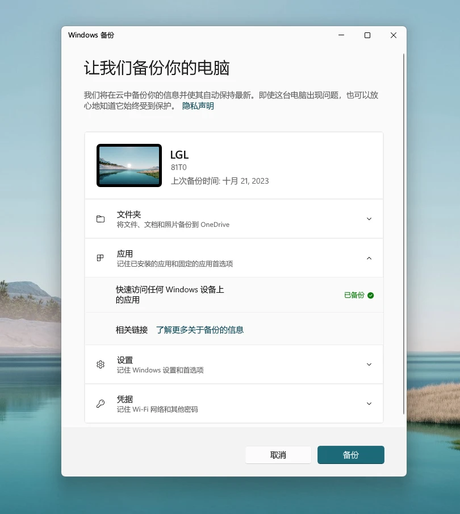
Task: Expand the 设置 section chevron
Action: (369, 364)
